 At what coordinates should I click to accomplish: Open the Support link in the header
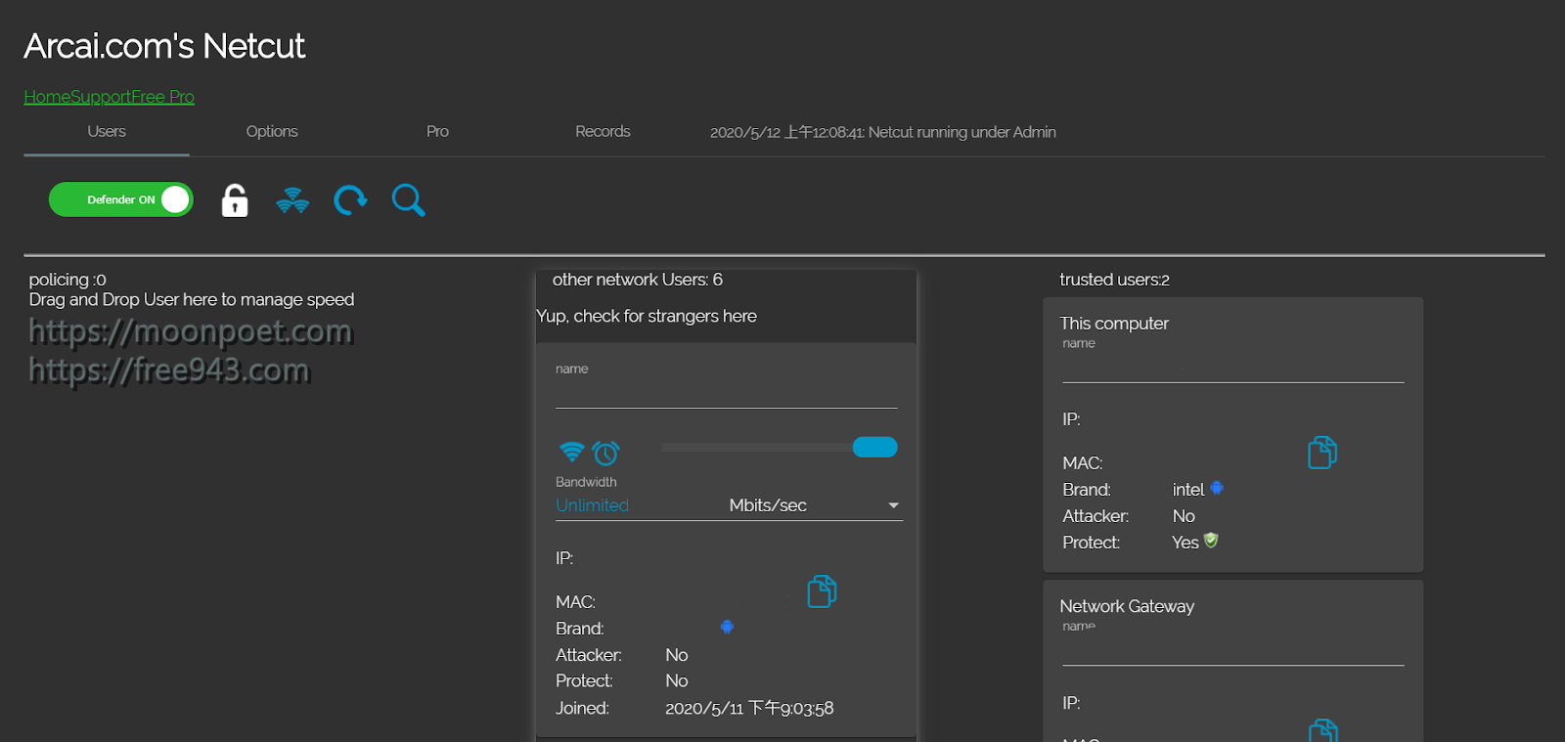[x=101, y=97]
